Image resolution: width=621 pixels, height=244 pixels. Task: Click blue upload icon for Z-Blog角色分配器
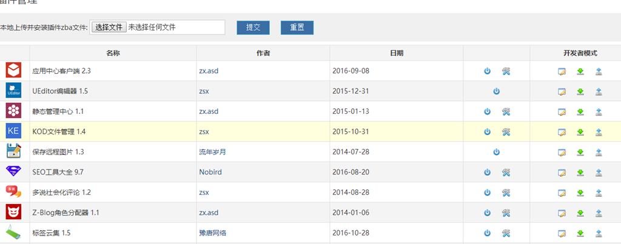(599, 213)
